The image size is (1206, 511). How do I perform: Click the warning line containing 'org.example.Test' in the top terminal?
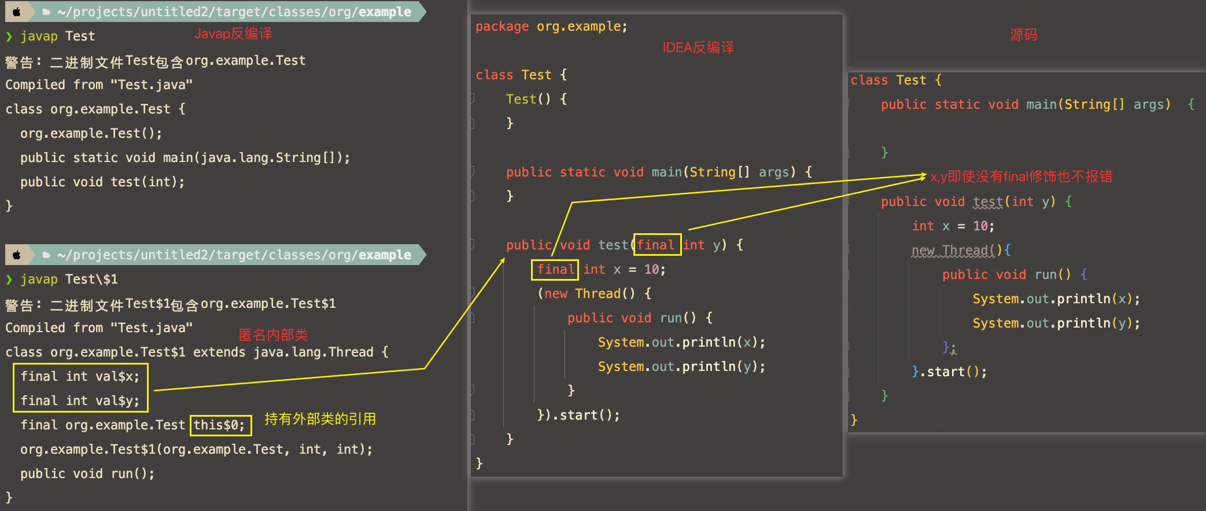click(155, 61)
